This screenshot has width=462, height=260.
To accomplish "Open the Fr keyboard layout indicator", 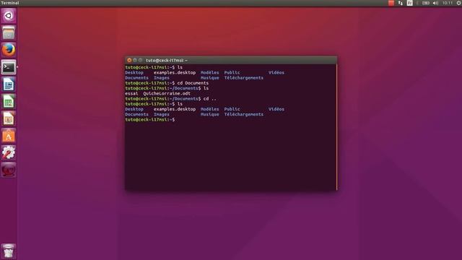I will tap(409, 3).
